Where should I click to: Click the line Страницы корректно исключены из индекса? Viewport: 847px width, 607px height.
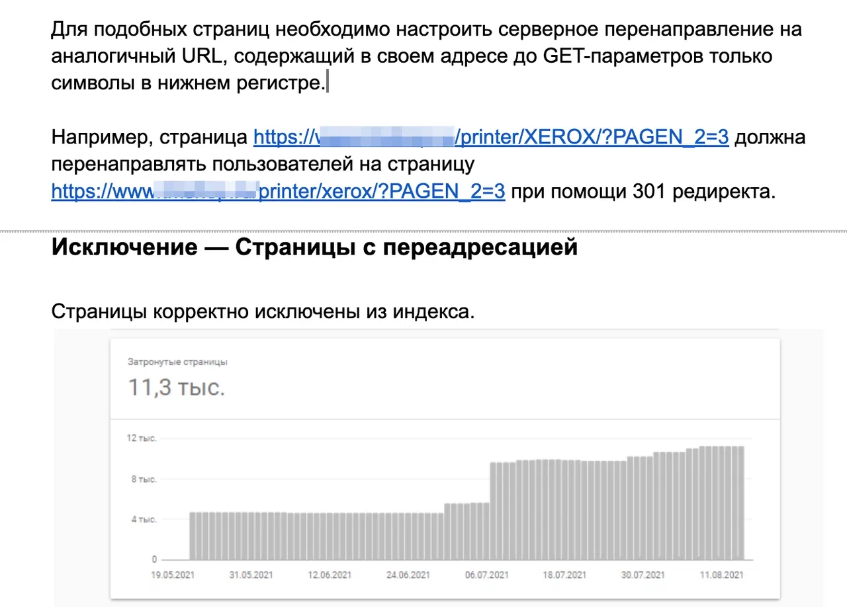pyautogui.click(x=262, y=311)
